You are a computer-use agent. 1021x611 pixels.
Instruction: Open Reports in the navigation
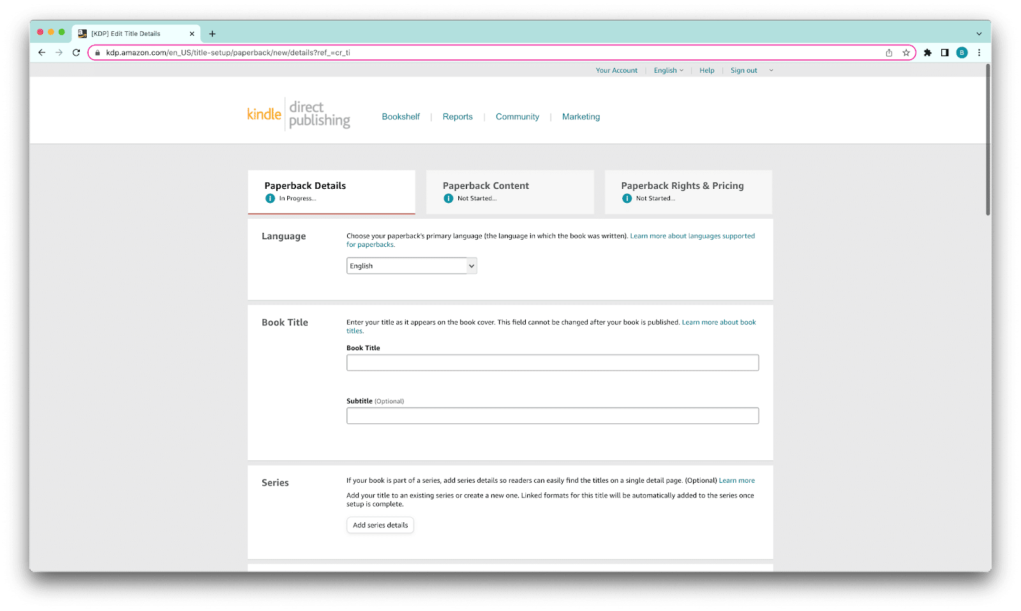pos(458,117)
